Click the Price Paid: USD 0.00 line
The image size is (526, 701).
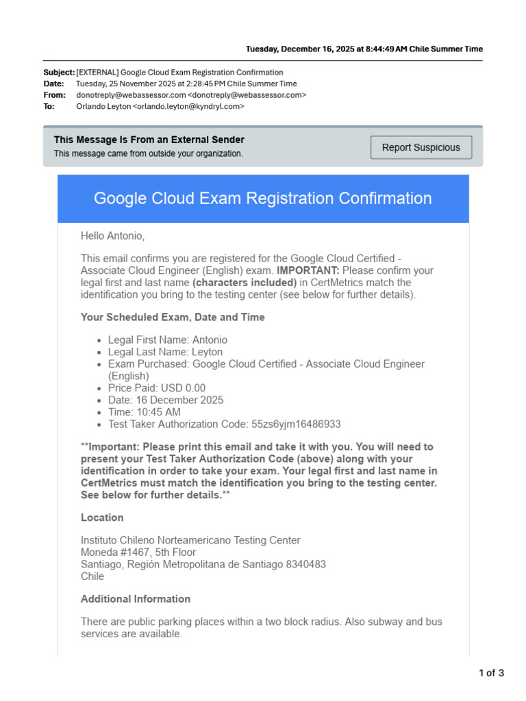156,388
